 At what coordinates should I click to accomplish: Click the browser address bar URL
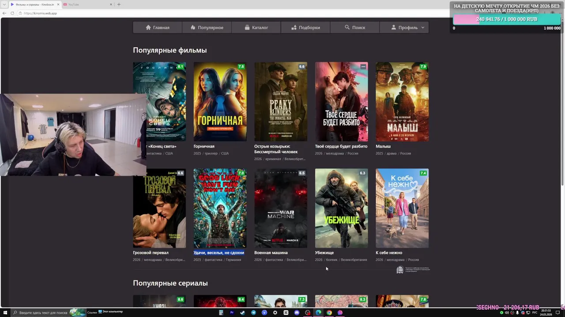tap(40, 13)
